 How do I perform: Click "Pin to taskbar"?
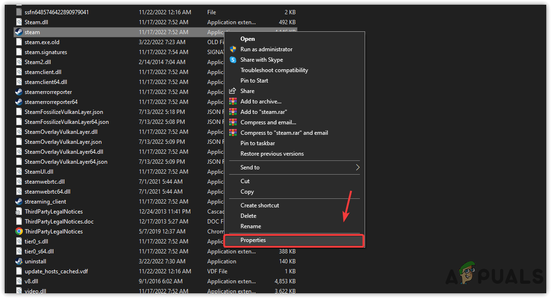click(x=258, y=143)
